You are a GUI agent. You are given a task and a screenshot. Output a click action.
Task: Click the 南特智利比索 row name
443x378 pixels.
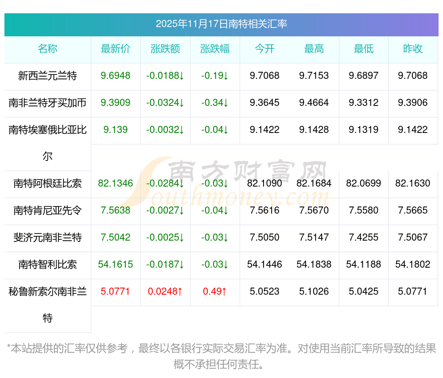(x=47, y=265)
